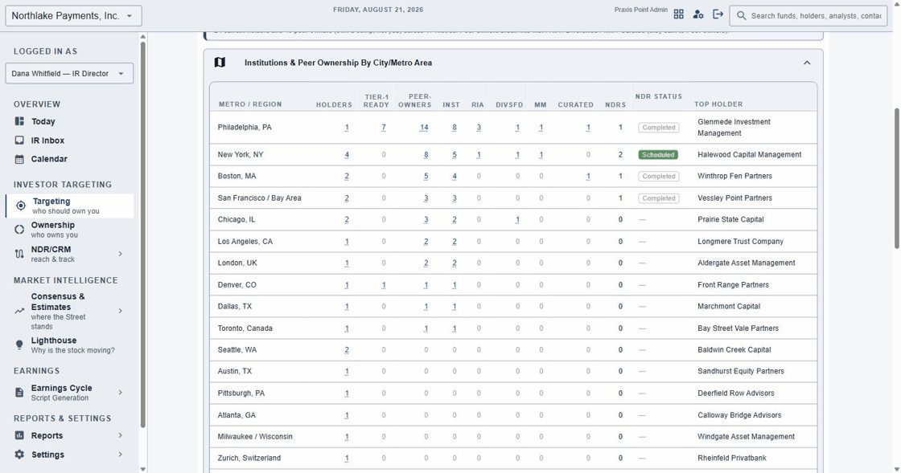Expand the Consensus & Estimates chevron
This screenshot has height=473, width=901.
[120, 311]
